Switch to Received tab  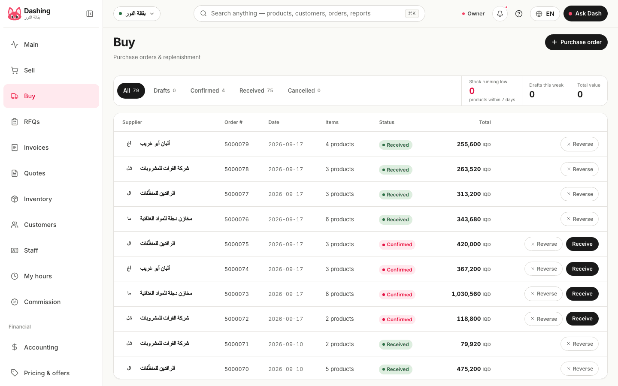pos(256,90)
